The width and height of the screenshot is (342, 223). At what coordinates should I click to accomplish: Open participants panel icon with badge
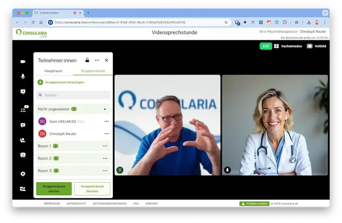24,109
